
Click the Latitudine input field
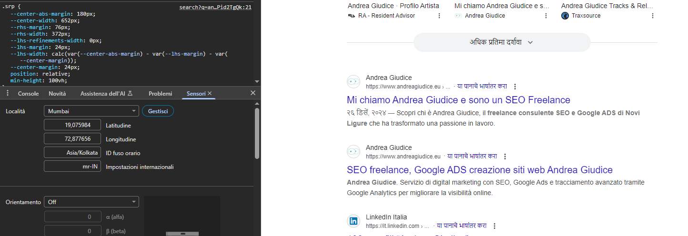click(72, 125)
